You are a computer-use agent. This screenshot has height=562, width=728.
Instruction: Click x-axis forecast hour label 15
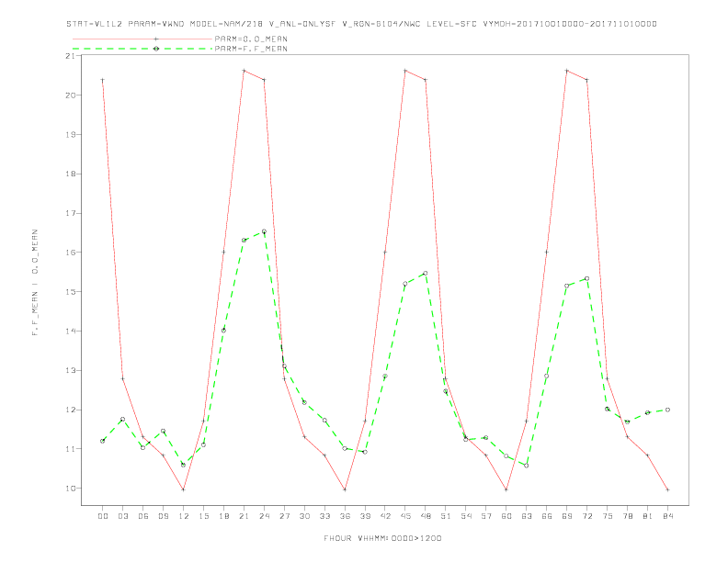point(203,516)
